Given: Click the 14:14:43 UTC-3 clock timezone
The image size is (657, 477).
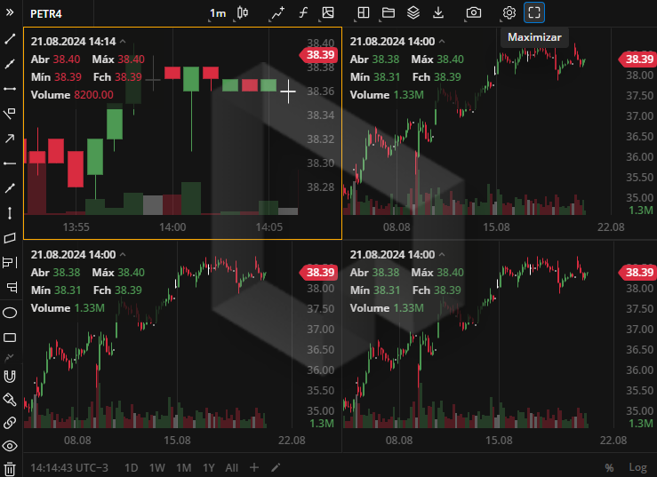Looking at the screenshot, I should pos(69,467).
